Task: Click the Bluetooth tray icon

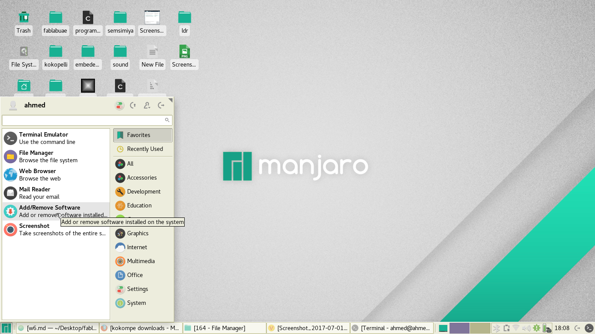Action: click(497, 328)
